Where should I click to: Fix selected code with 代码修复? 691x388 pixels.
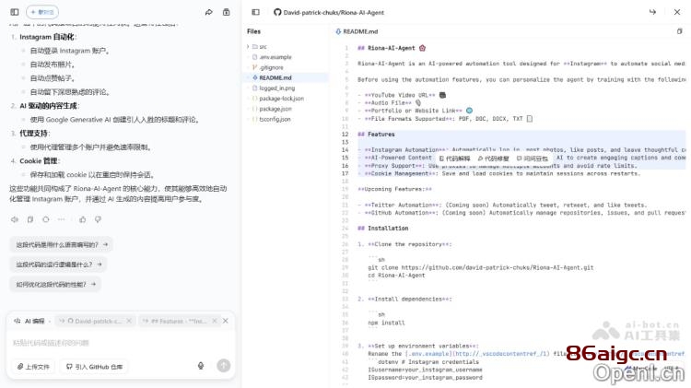(493, 159)
